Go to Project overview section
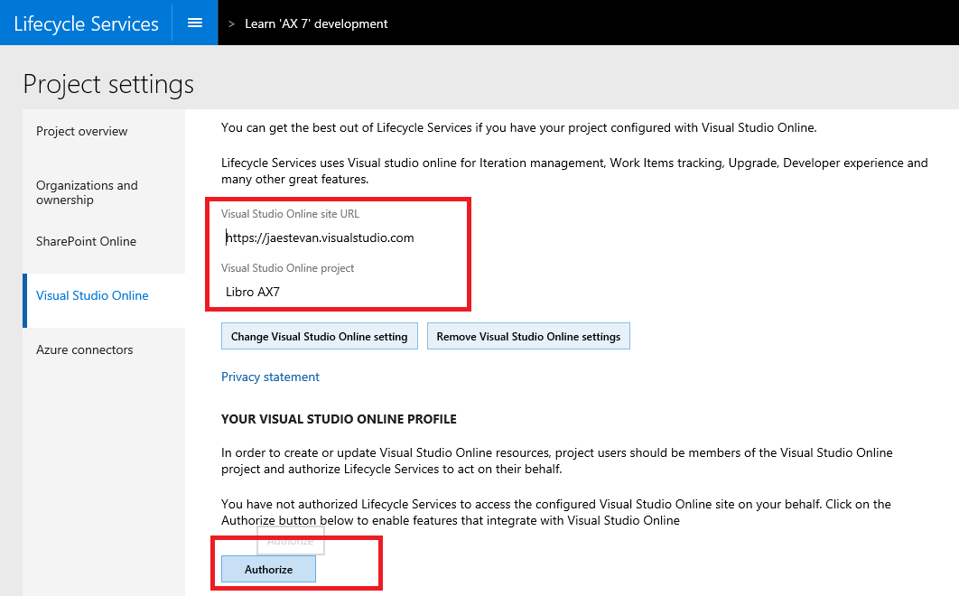 coord(82,132)
